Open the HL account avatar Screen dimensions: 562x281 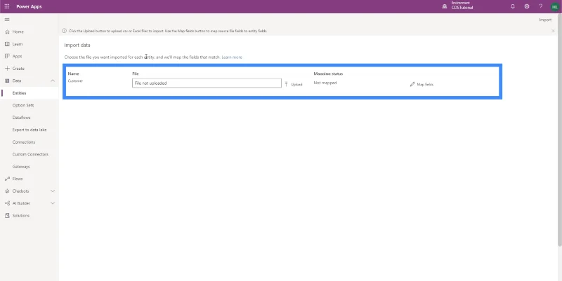[554, 6]
